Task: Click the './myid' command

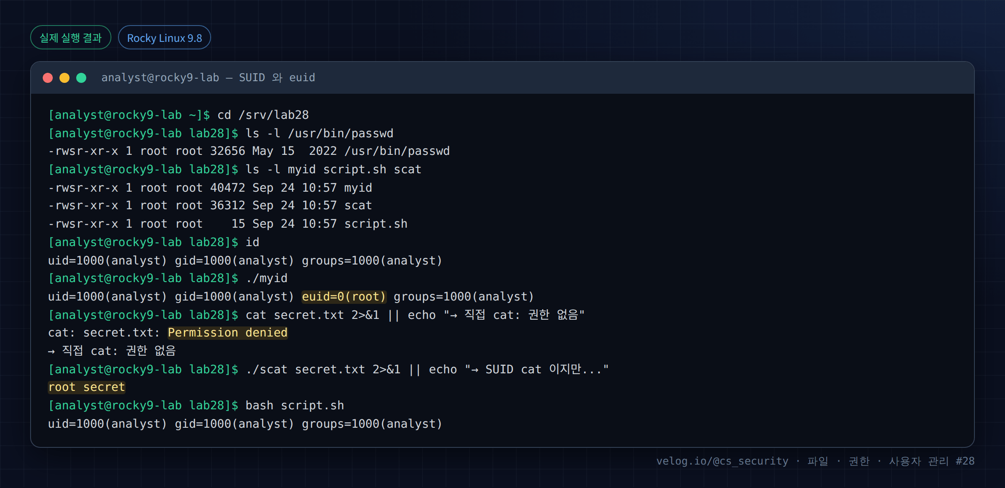Action: click(x=267, y=278)
